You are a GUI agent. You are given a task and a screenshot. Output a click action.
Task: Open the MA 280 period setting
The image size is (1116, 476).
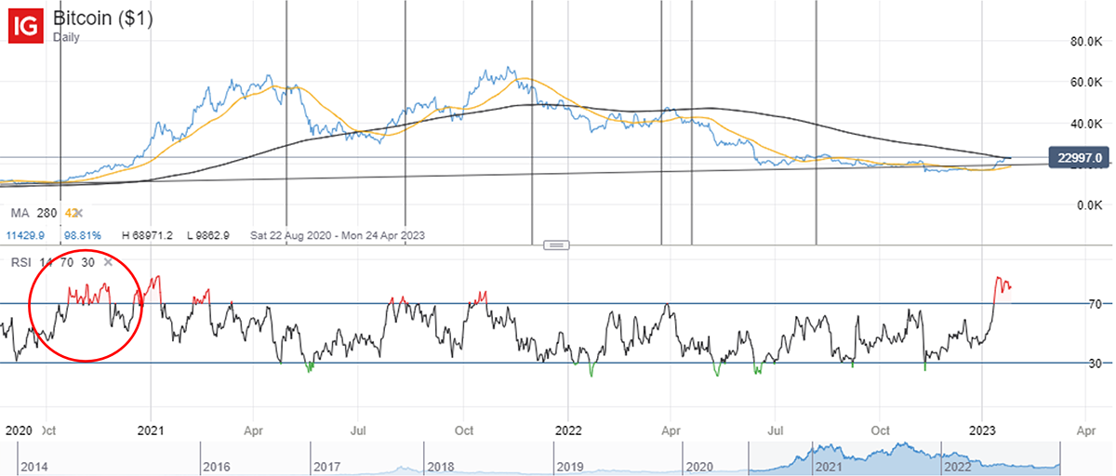coord(46,213)
